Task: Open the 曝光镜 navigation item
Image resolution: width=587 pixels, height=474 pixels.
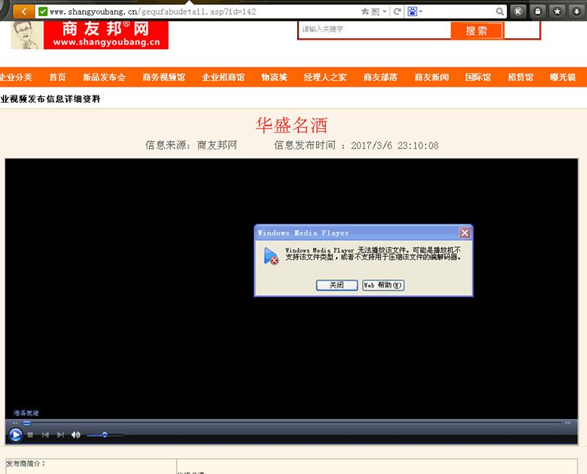Action: pos(563,77)
